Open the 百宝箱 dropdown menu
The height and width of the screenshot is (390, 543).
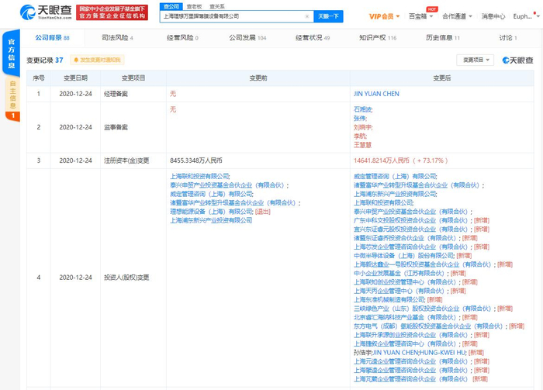pyautogui.click(x=420, y=16)
